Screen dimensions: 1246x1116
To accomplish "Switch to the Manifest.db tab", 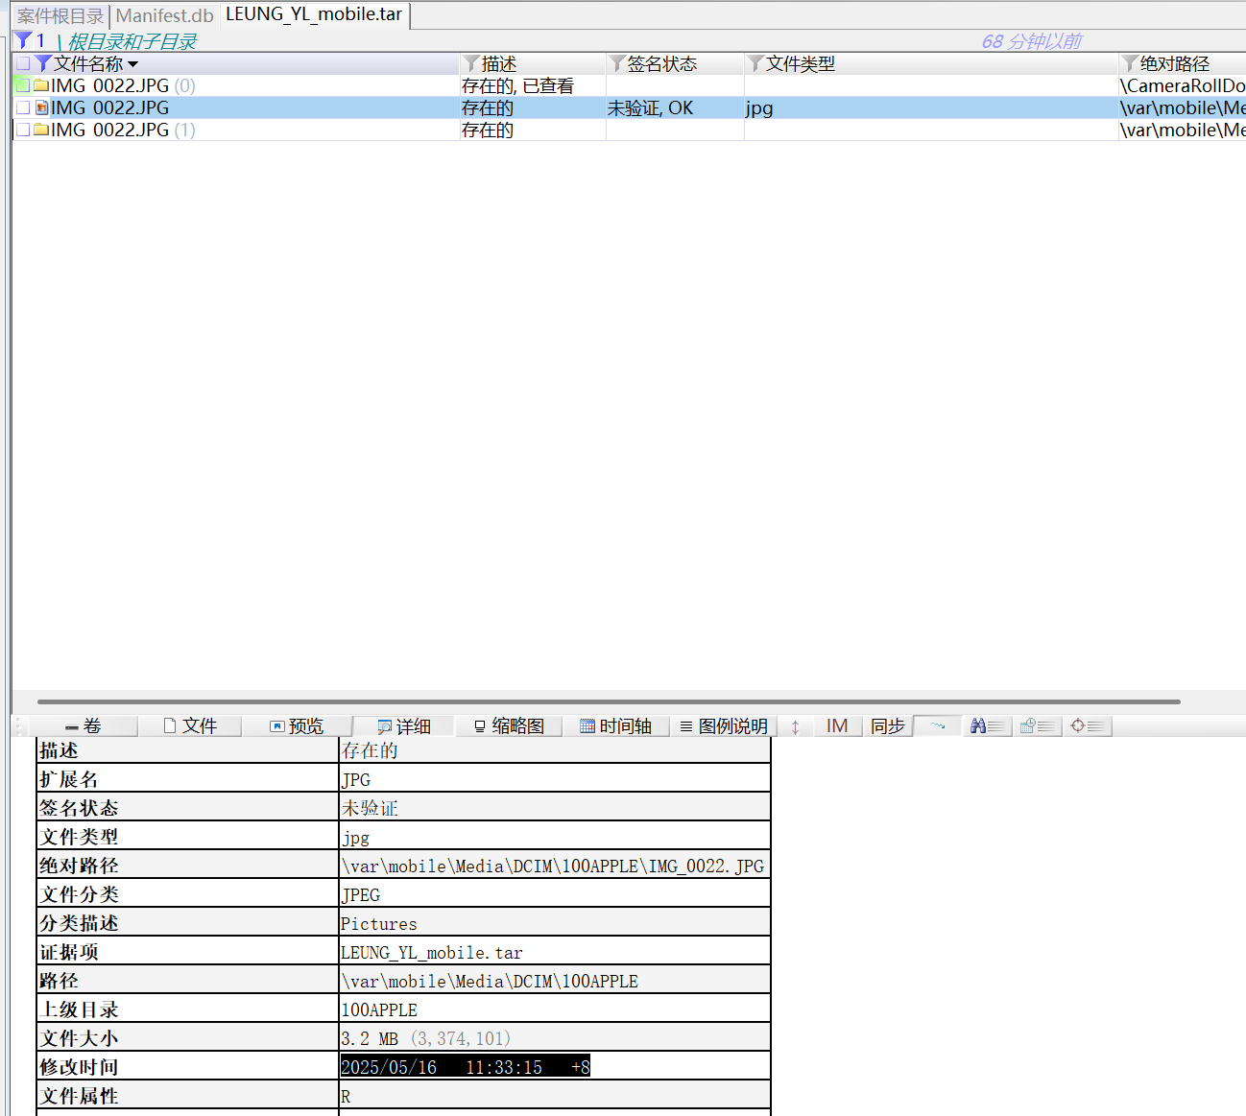I will (164, 15).
